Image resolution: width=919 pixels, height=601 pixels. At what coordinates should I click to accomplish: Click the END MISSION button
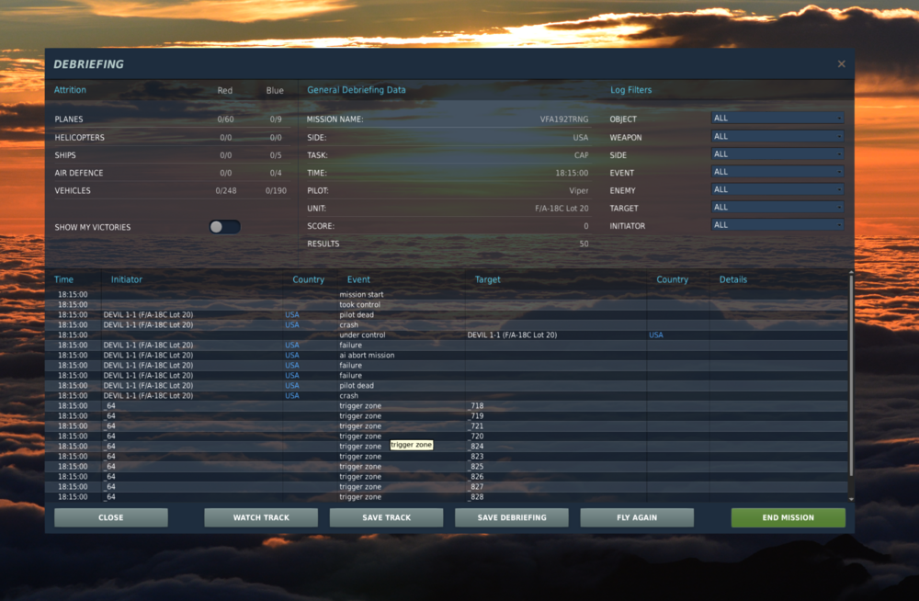(788, 517)
